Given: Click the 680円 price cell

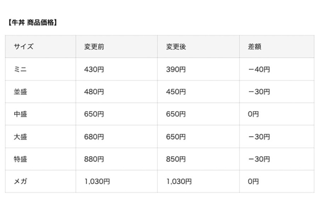Looking at the screenshot, I should (x=94, y=136).
